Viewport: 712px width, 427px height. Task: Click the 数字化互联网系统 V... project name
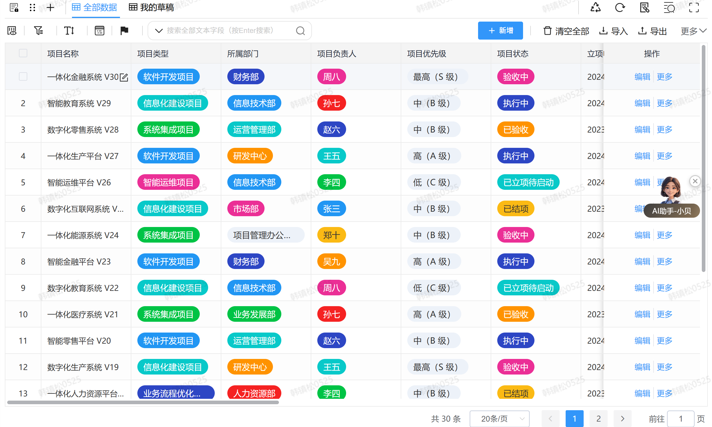(85, 209)
